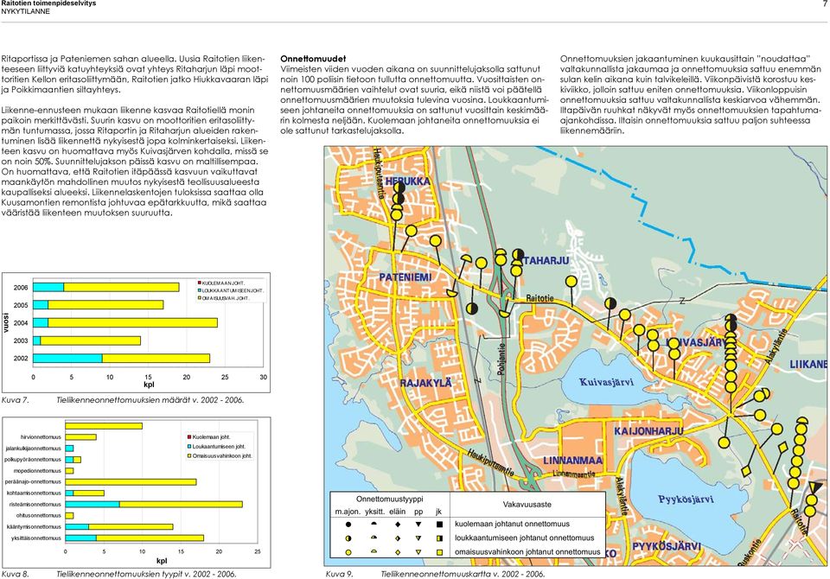Screen dimensions: 830x579
Task: Click the Kuva 7 caption
Action: (123, 400)
